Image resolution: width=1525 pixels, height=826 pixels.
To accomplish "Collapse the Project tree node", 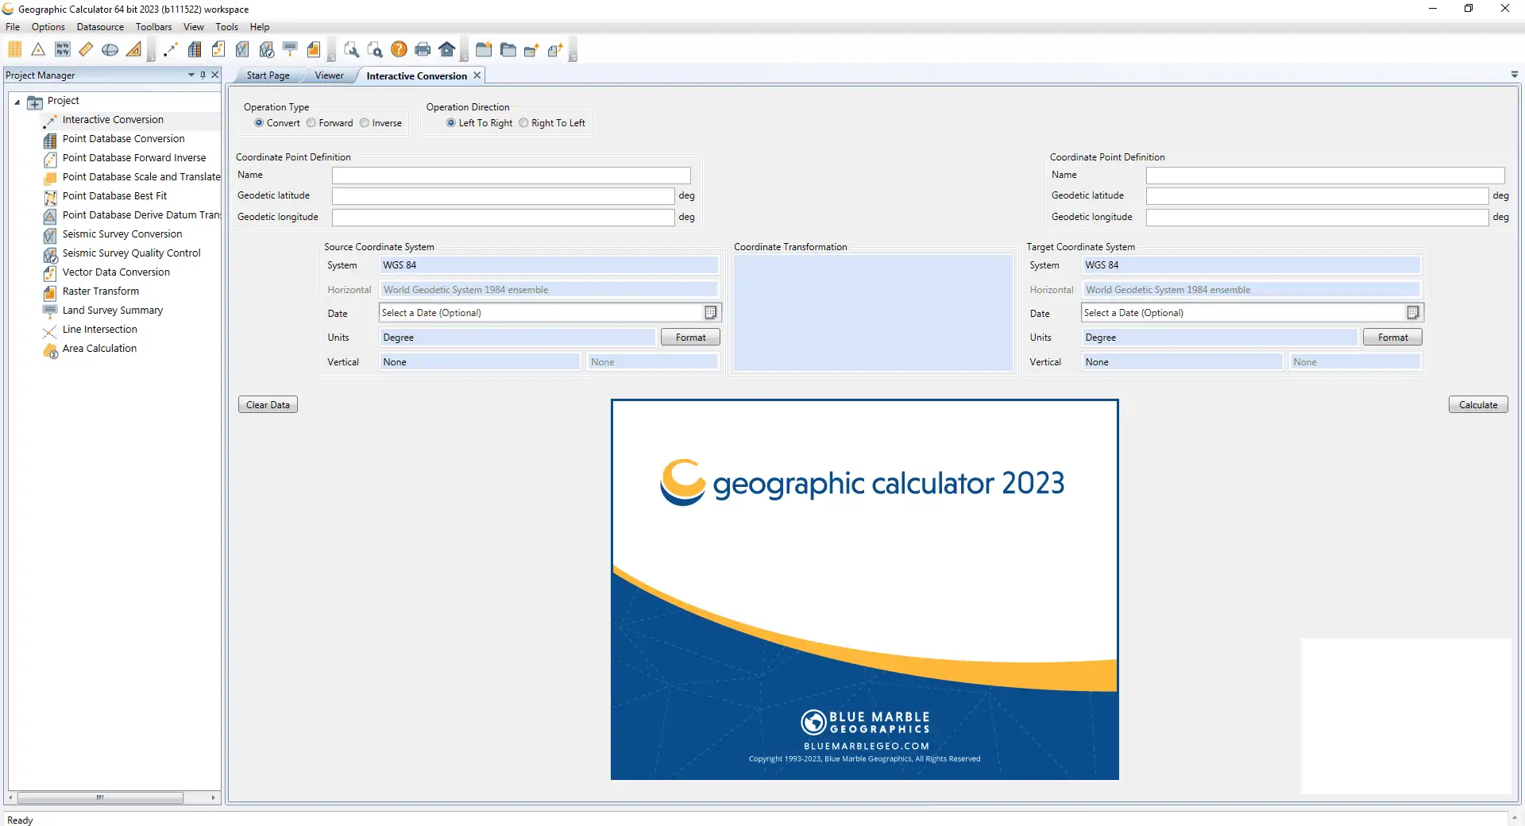I will click(17, 101).
